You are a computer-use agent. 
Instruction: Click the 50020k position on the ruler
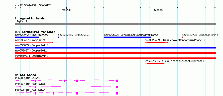66,10
